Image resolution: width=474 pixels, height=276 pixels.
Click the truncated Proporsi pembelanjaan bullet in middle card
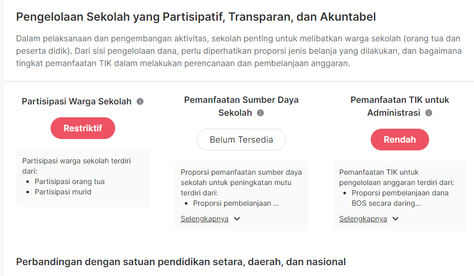point(236,203)
